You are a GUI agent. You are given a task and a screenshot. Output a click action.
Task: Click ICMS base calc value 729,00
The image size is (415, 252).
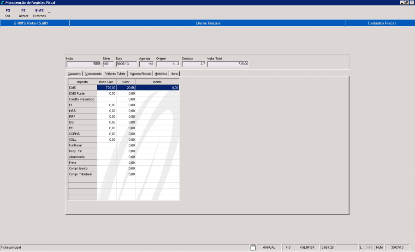107,88
